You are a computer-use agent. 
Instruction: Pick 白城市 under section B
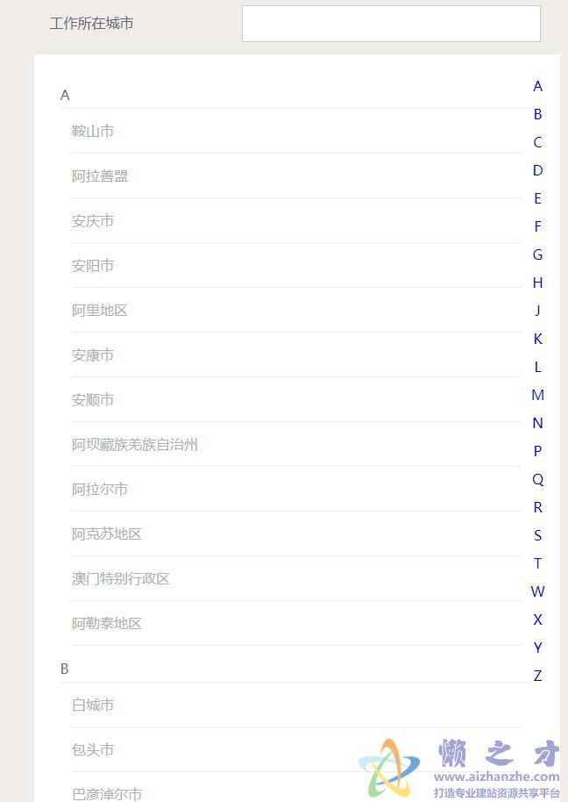(x=295, y=705)
